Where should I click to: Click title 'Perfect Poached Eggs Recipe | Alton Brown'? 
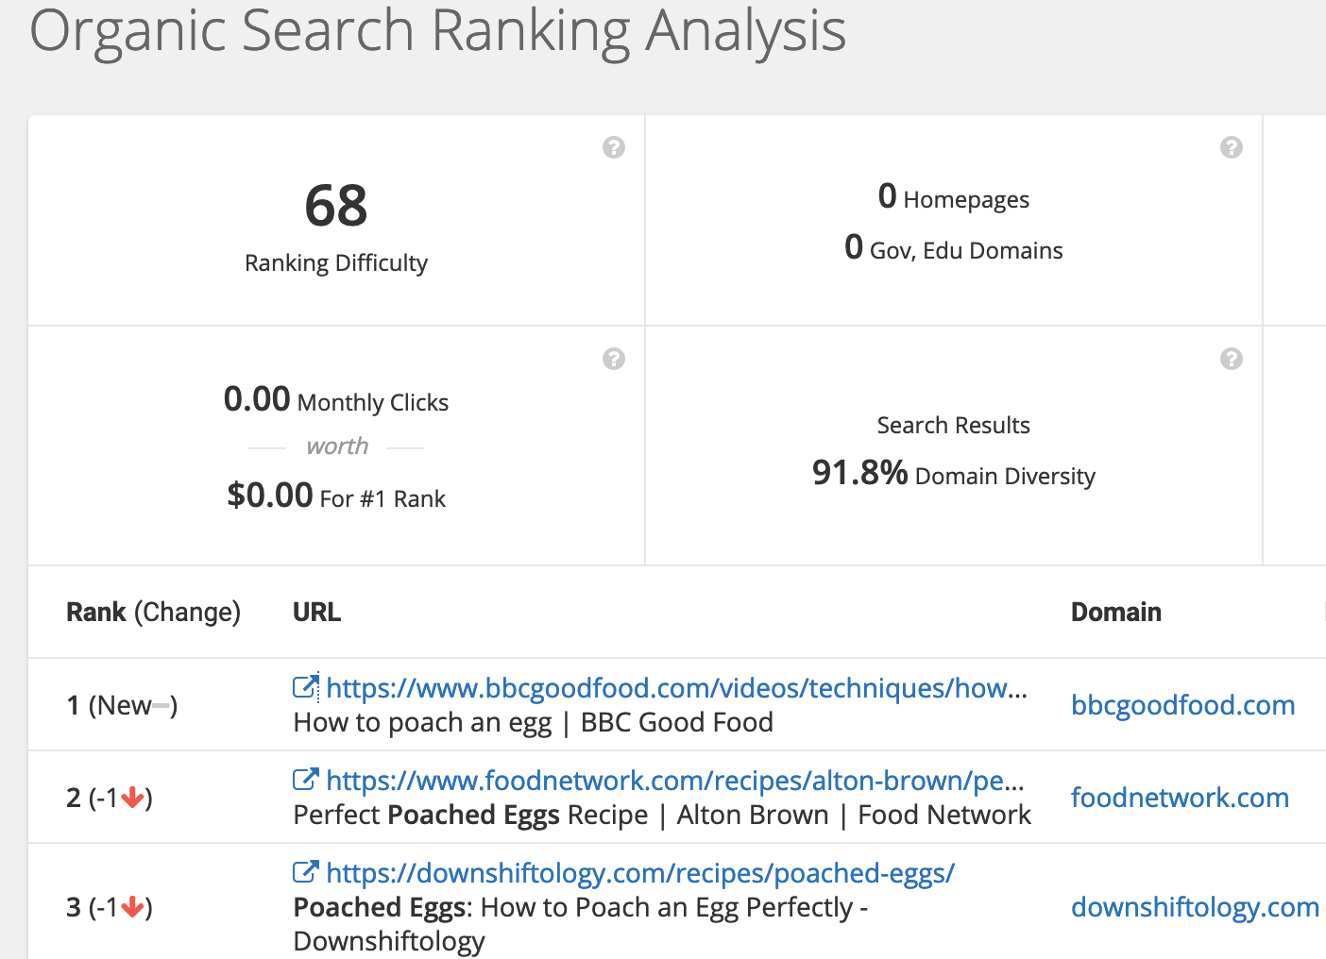tap(561, 815)
